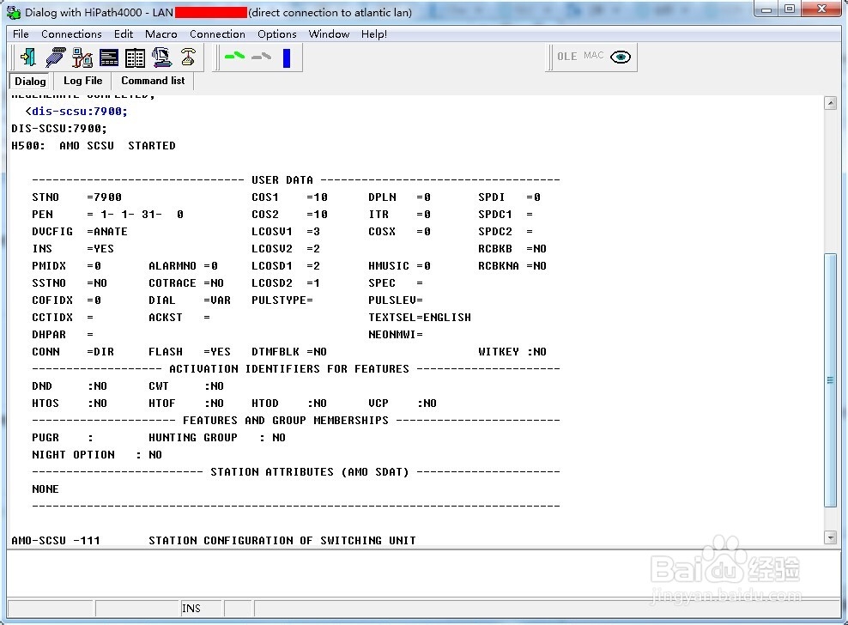Click the command input field below output

[x=425, y=573]
